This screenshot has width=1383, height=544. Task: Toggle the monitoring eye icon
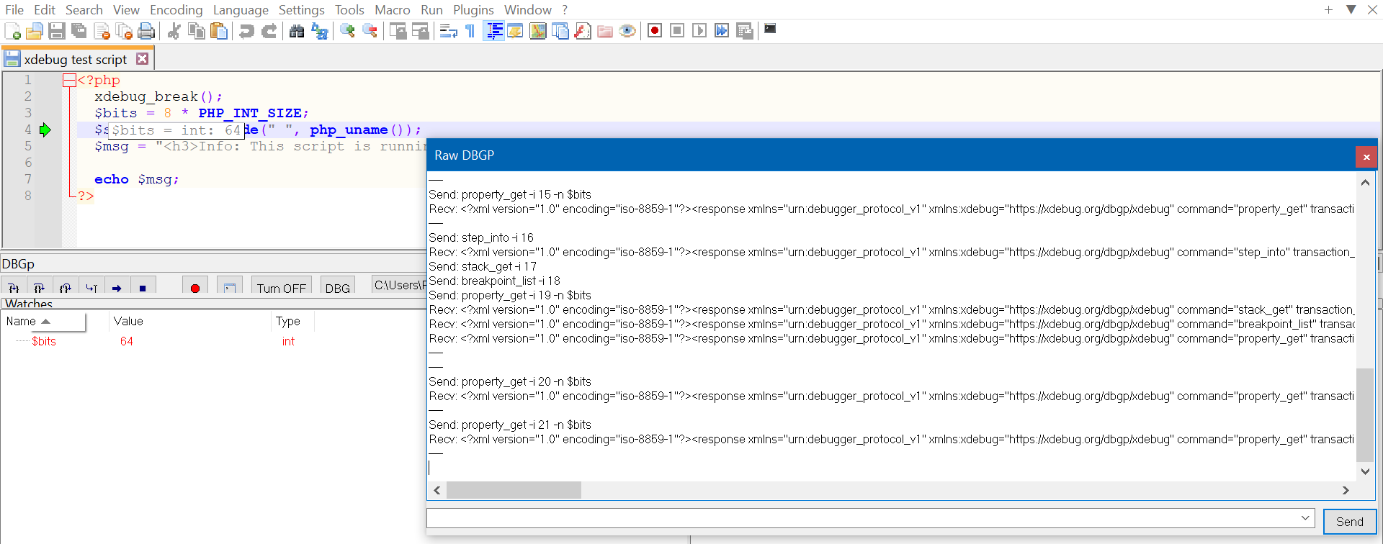click(x=627, y=31)
